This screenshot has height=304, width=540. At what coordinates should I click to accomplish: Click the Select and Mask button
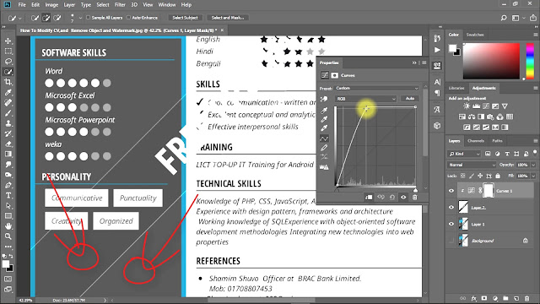(228, 18)
